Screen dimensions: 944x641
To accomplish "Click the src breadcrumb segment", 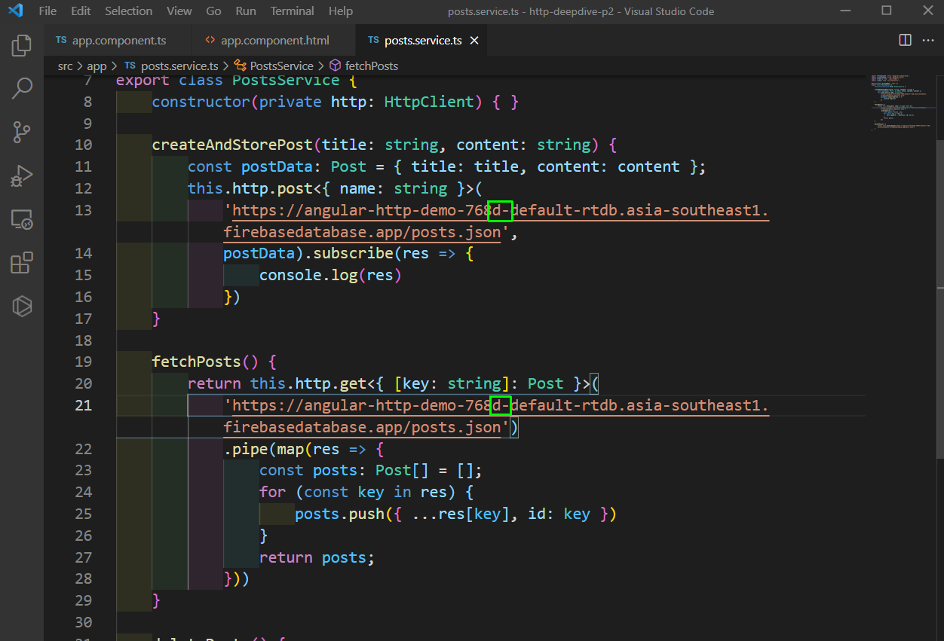I will [66, 66].
